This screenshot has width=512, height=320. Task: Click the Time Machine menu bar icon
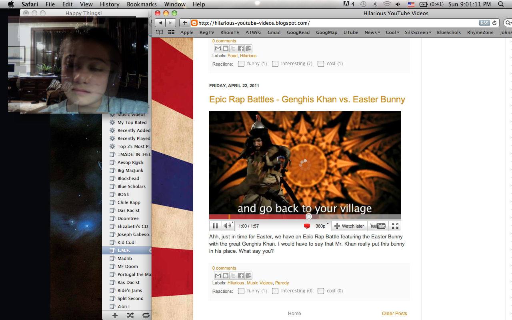363,4
